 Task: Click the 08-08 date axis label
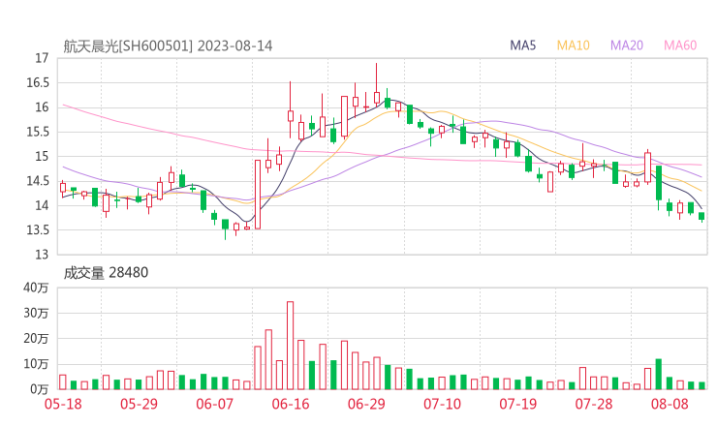click(670, 404)
